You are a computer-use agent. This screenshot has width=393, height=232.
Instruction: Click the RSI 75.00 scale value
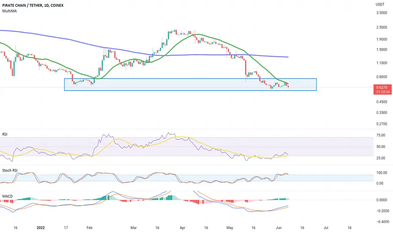click(381, 135)
